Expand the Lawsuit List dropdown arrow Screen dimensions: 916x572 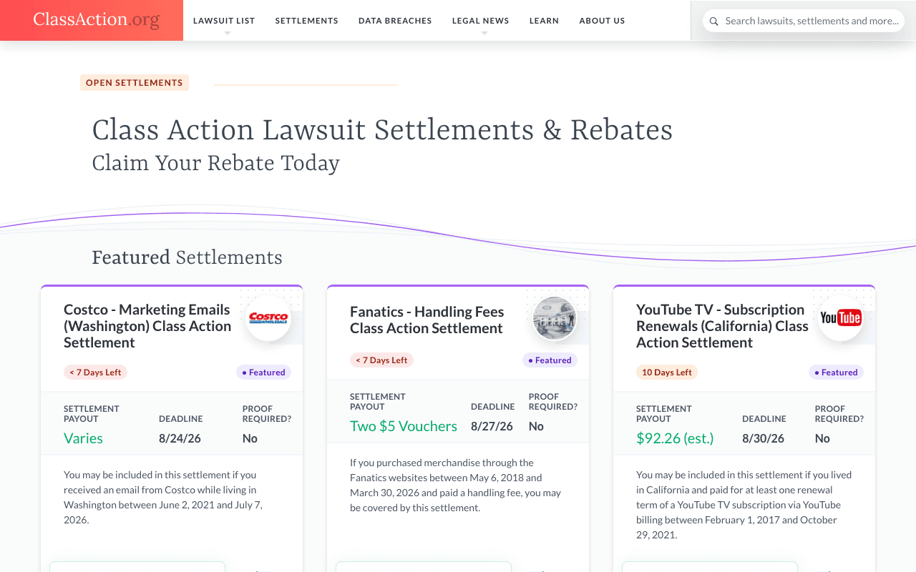[x=227, y=33]
